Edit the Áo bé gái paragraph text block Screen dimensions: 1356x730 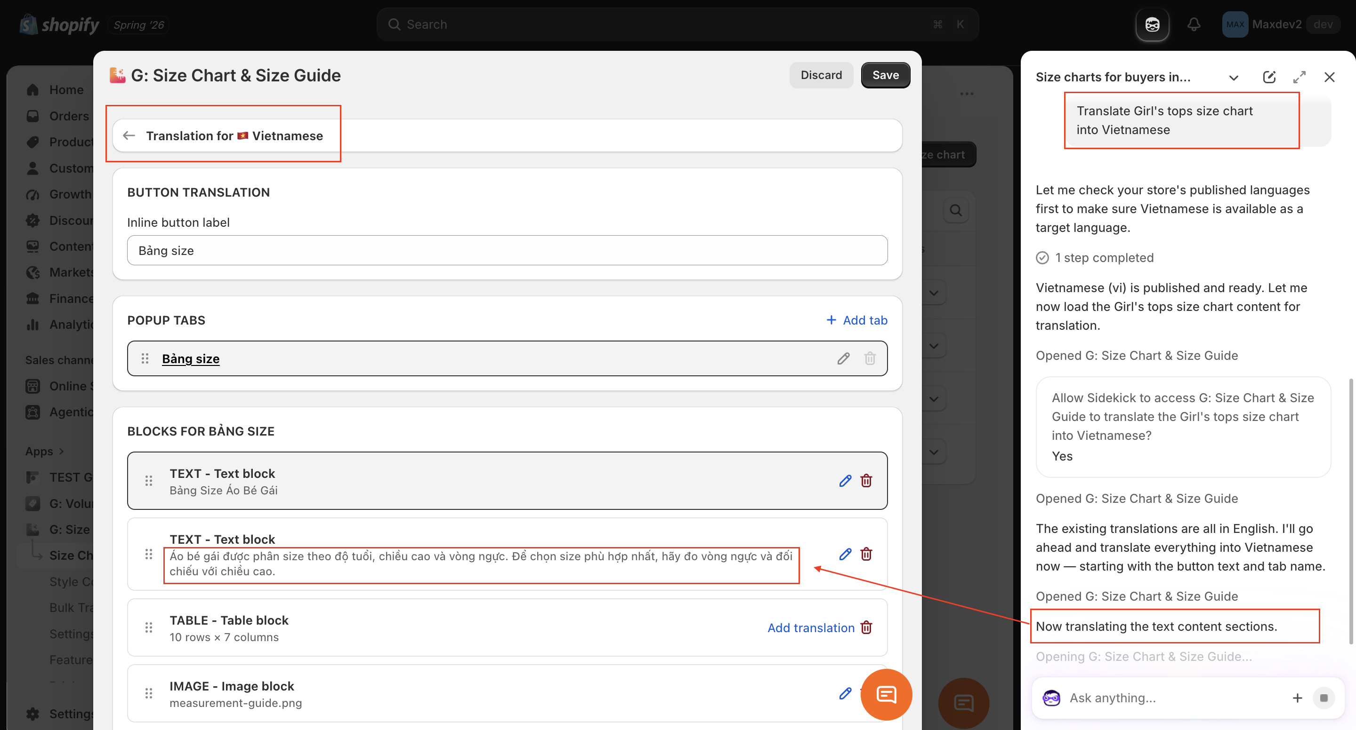pos(846,555)
